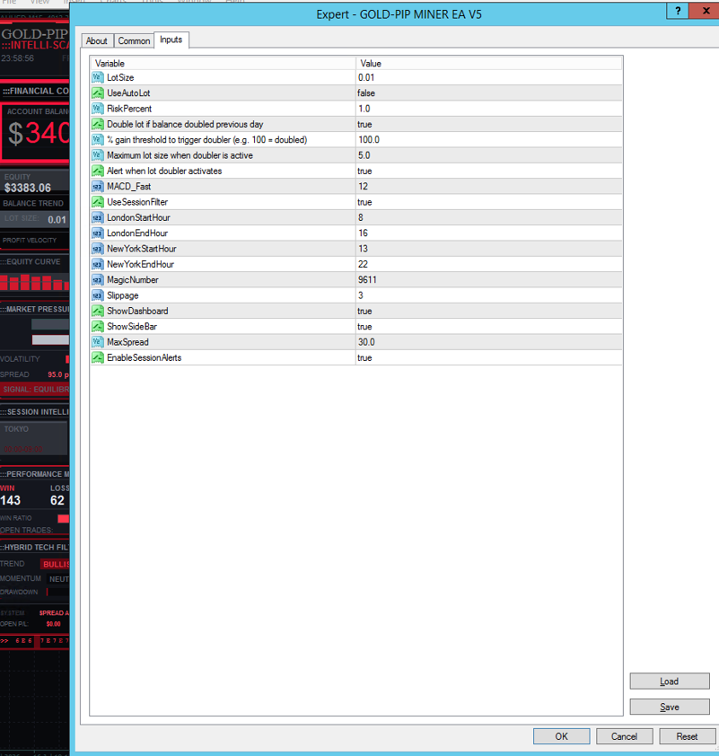
Task: Click the EnableSessionAlerts boolean icon
Action: 98,357
